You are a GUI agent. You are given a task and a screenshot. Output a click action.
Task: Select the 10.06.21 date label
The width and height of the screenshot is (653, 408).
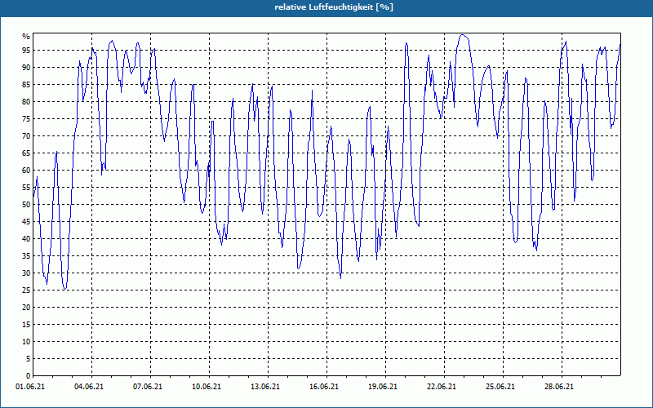click(207, 387)
